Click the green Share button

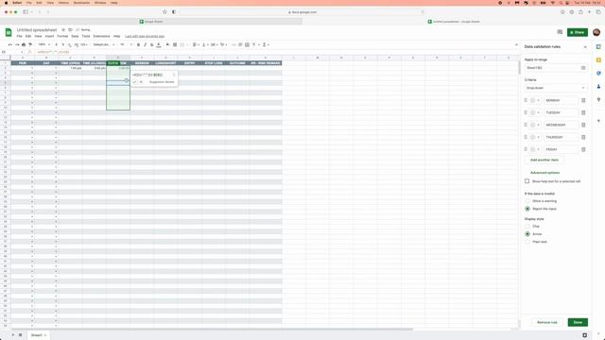pyautogui.click(x=578, y=32)
